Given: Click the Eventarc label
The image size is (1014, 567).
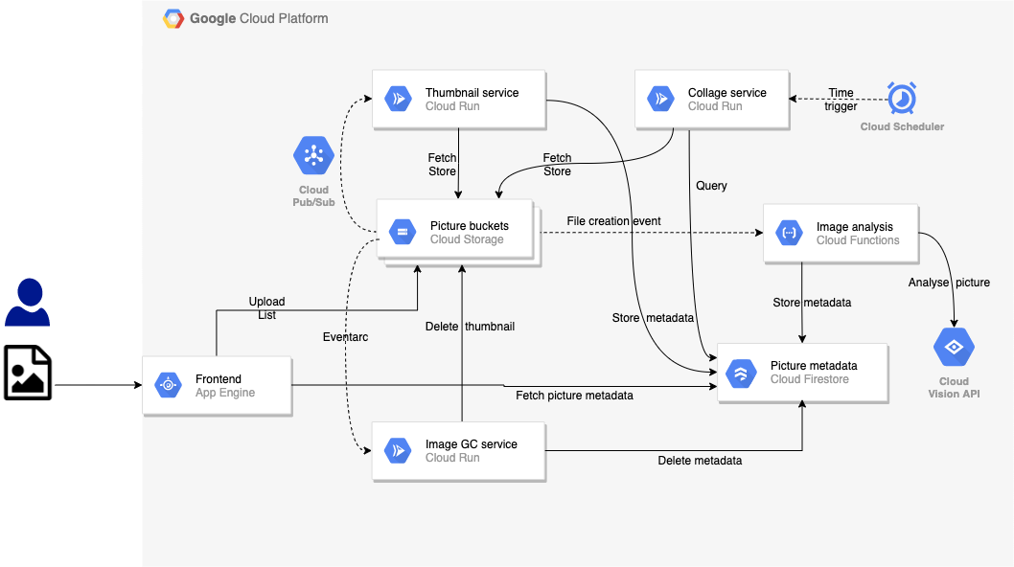Looking at the screenshot, I should (345, 337).
